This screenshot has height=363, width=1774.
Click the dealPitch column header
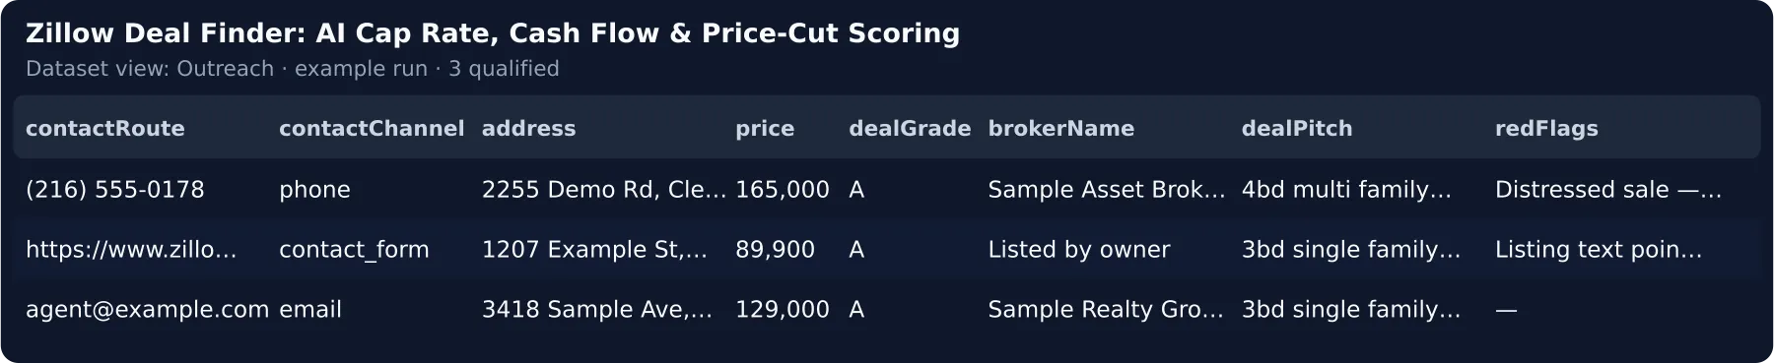pos(1297,129)
